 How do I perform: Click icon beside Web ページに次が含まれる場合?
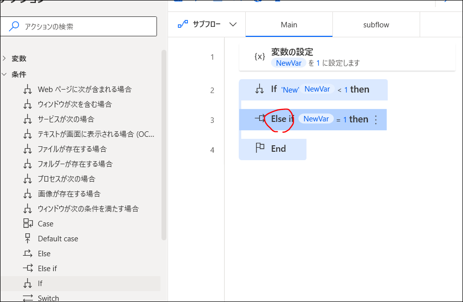click(x=28, y=89)
